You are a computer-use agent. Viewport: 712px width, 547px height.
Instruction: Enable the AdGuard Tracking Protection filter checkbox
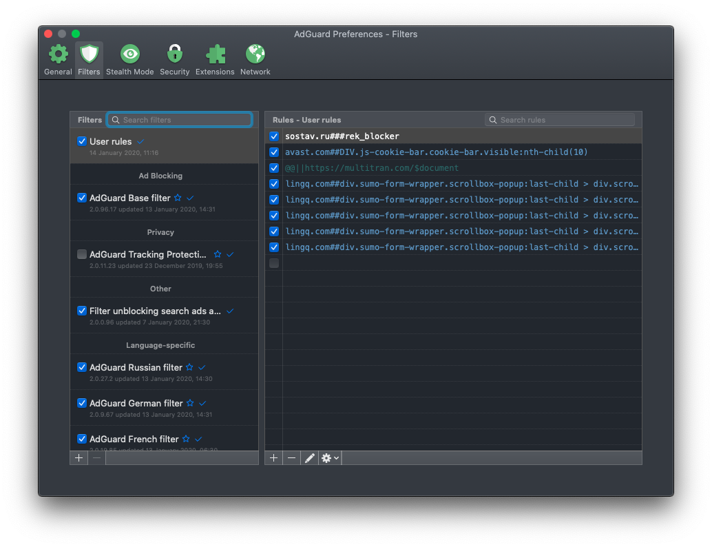pos(82,254)
